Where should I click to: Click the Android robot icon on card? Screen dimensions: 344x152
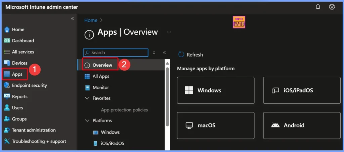coord(275,125)
